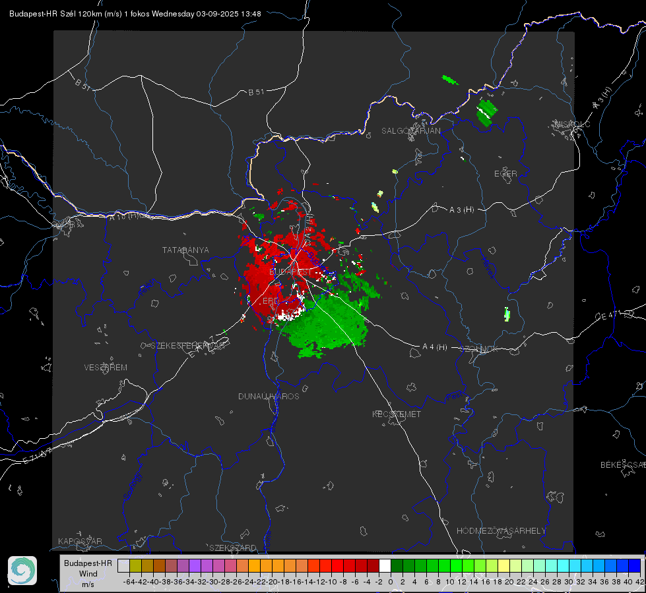
Task: Pick the olive swatch above -64
Action: pyautogui.click(x=135, y=565)
